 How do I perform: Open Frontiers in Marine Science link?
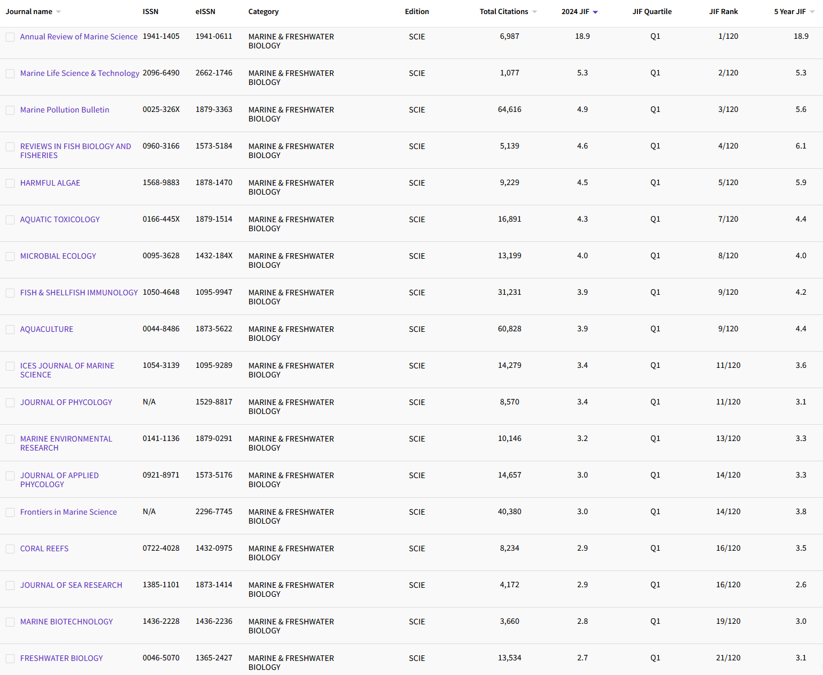pos(69,512)
